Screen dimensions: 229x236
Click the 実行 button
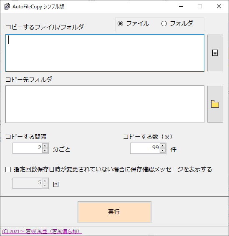point(114,212)
